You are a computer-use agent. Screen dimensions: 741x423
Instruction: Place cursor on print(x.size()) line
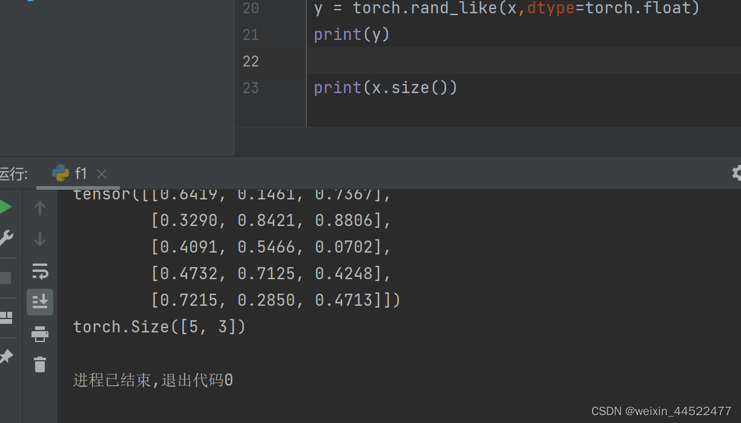pos(386,88)
